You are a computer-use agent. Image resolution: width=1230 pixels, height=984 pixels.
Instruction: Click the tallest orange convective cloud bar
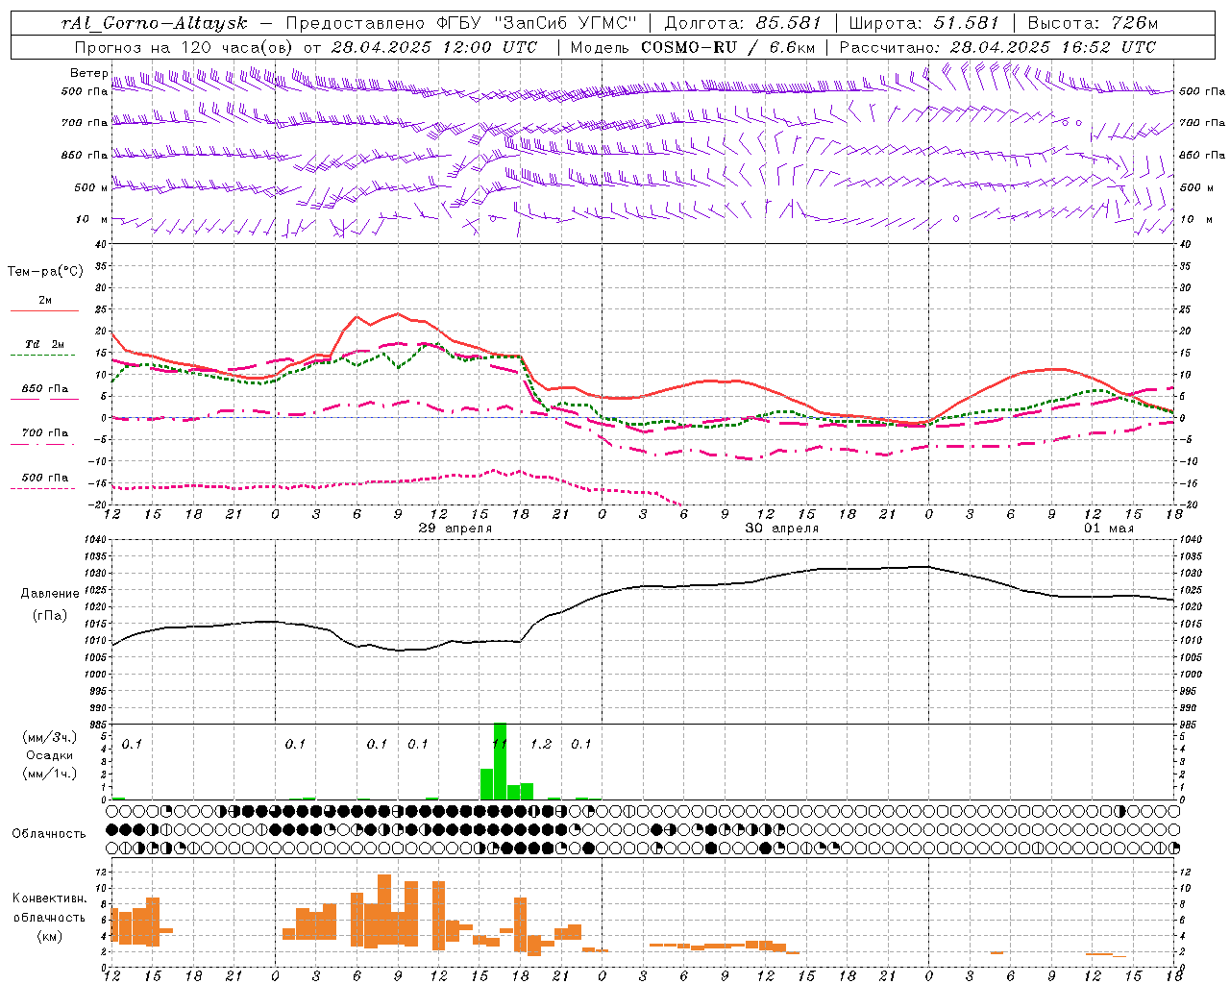point(384,910)
